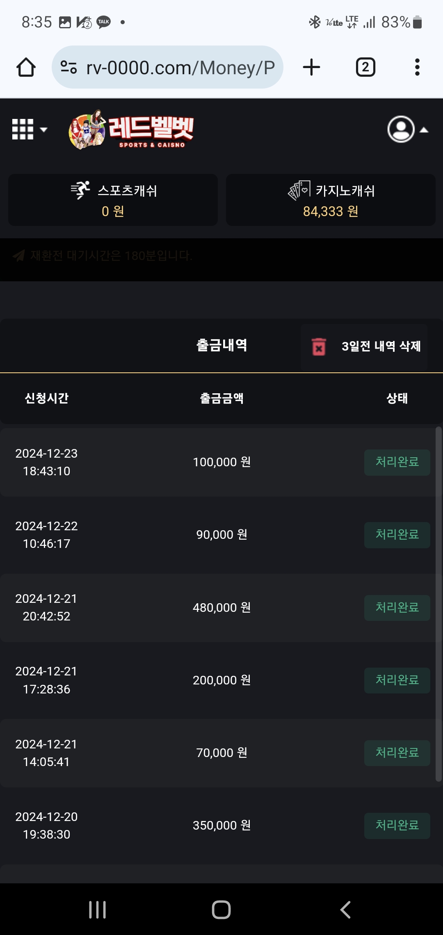Tap the site info icon in address bar
Screen dimensions: 443x935
(69, 67)
